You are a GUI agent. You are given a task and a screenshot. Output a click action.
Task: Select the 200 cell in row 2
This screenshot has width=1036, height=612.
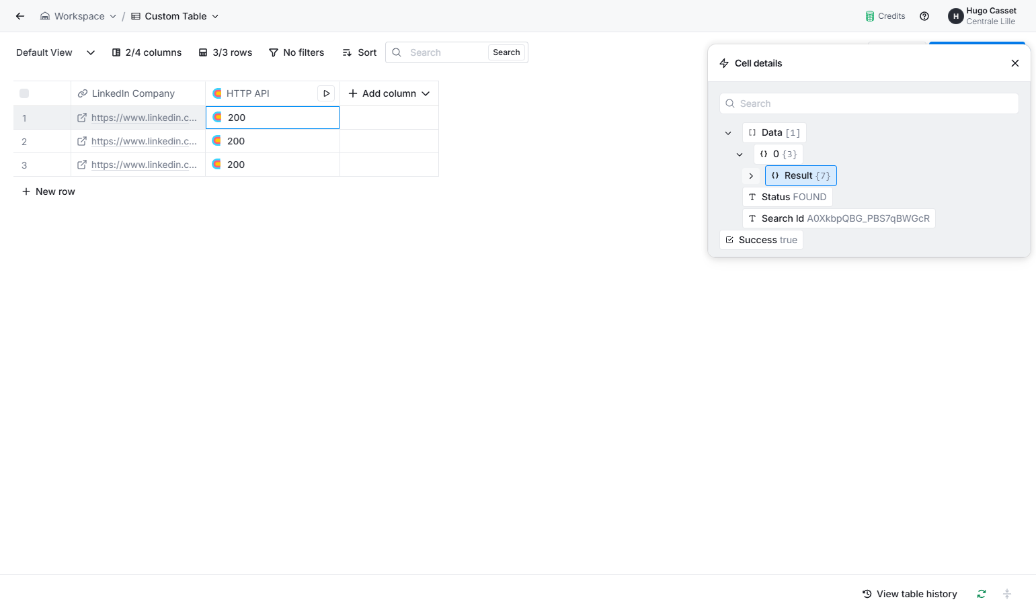[x=272, y=141]
